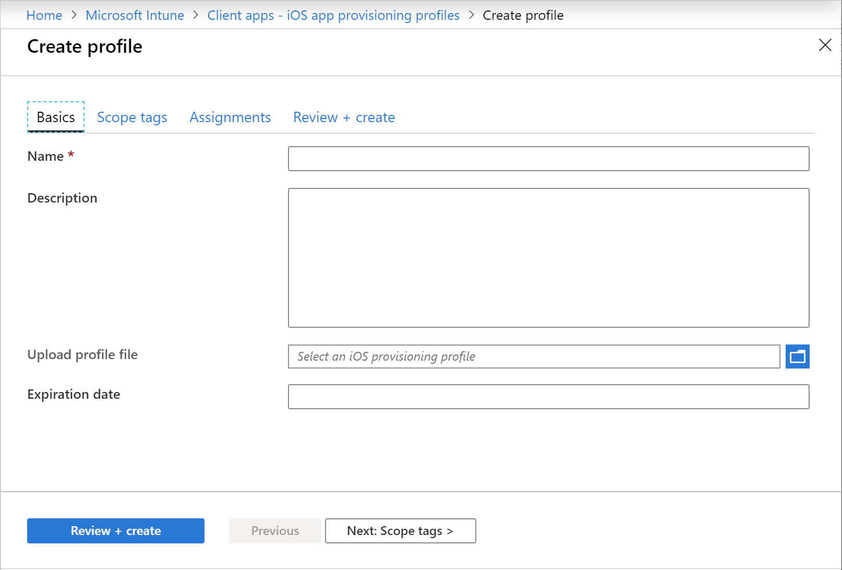The width and height of the screenshot is (842, 570).
Task: Browse for an iOS provisioning profile file
Action: pos(797,357)
